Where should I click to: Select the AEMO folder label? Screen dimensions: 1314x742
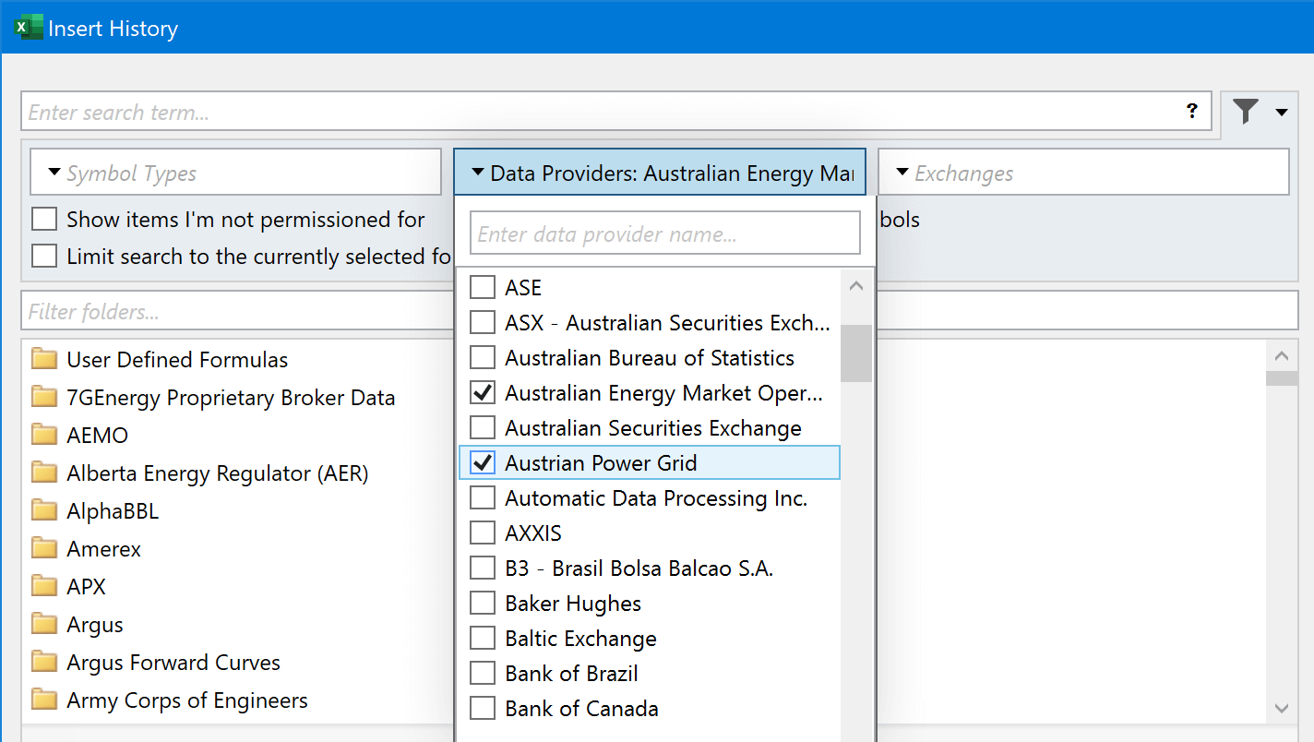[97, 436]
